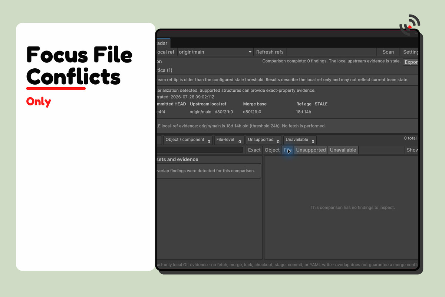Click the stale threshold warning about upstream ref tip
This screenshot has width=445, height=297.
tap(282, 80)
